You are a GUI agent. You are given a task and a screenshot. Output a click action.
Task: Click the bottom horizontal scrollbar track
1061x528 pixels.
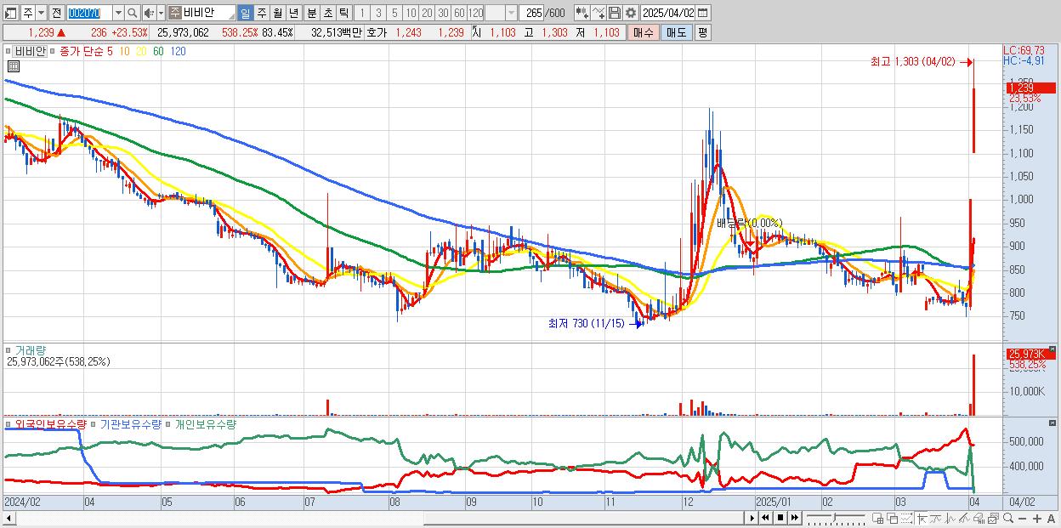pos(381,518)
